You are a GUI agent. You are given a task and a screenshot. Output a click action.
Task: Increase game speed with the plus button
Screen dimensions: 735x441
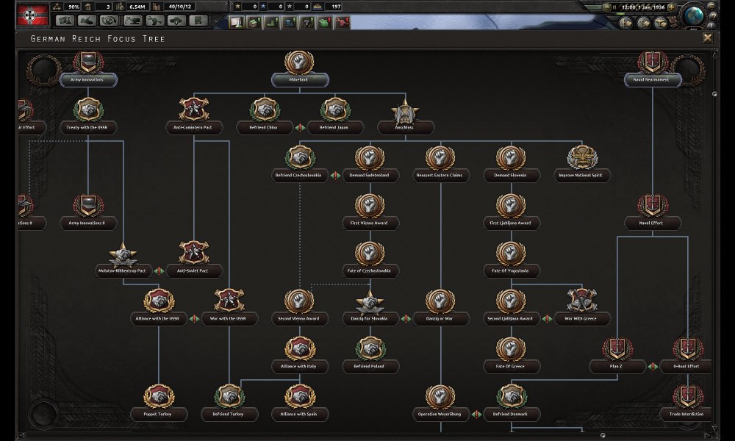point(672,7)
